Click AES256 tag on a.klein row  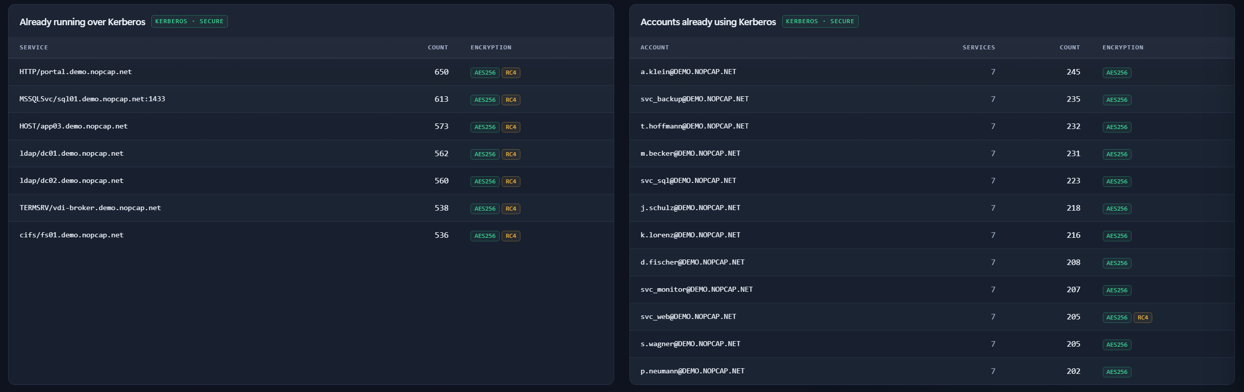click(x=1117, y=73)
